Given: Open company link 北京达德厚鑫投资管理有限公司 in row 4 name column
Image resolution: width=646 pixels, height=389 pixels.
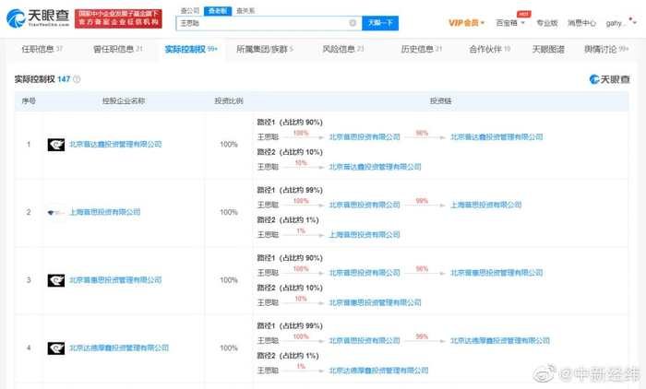Looking at the screenshot, I should pyautogui.click(x=119, y=348).
